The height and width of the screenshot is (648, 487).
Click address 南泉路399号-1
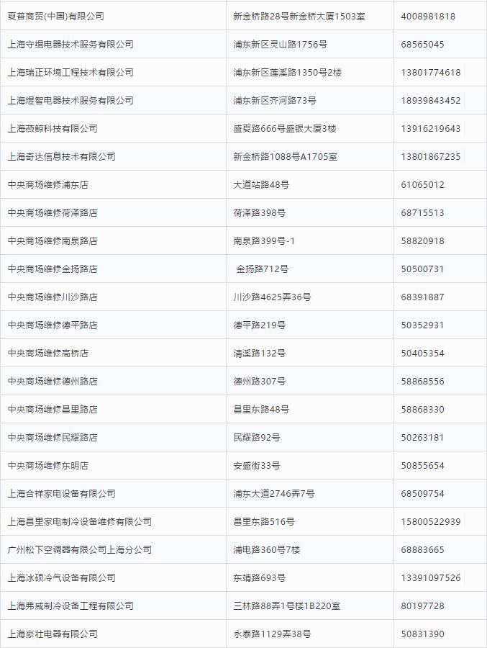click(264, 241)
